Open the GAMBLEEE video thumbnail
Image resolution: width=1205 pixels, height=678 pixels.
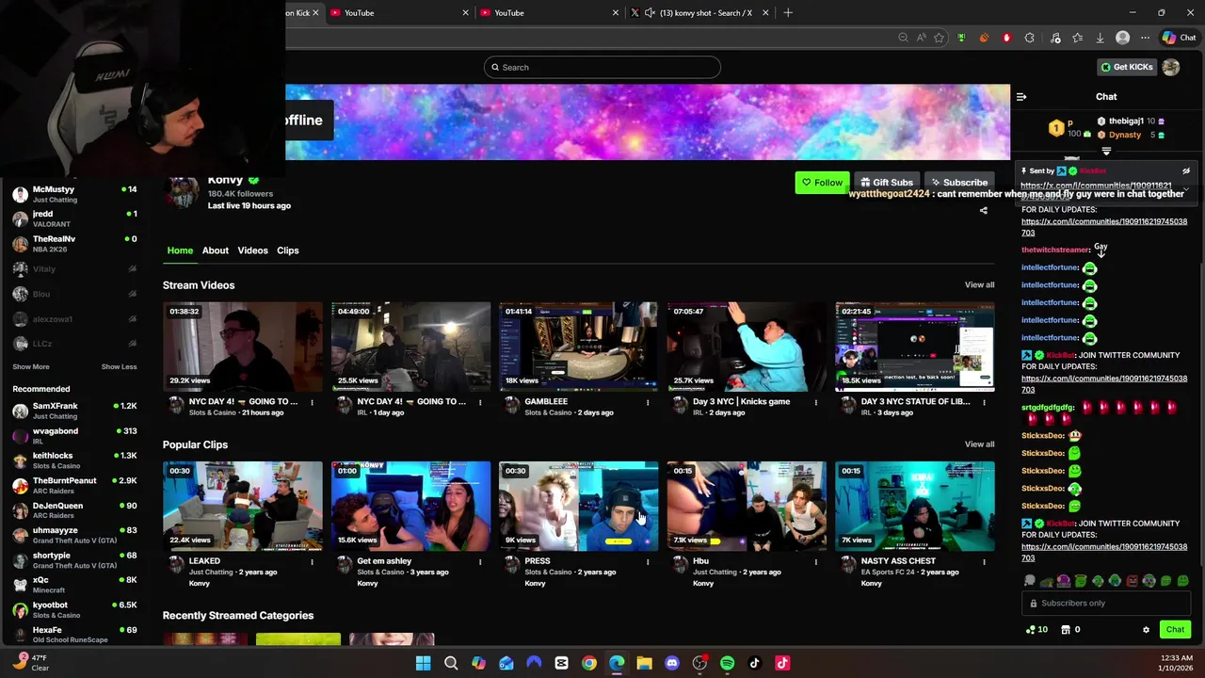(x=578, y=347)
